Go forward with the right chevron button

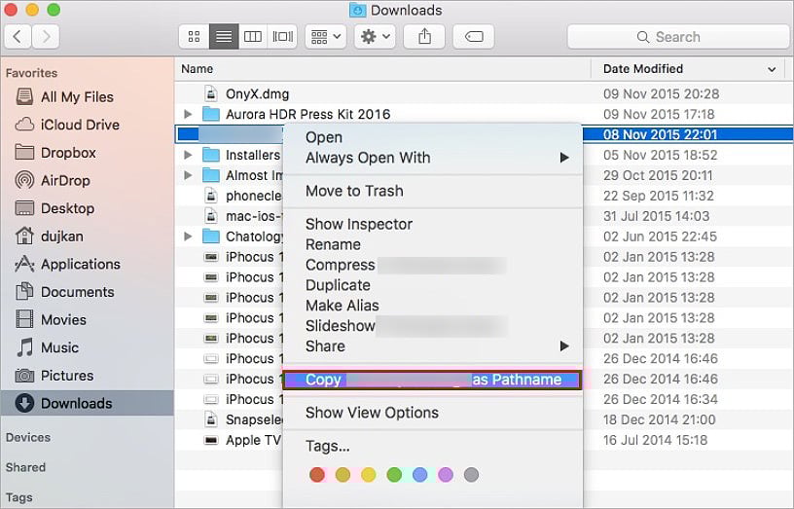point(46,36)
